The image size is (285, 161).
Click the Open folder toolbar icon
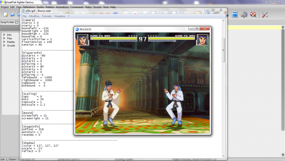[x=13, y=15]
